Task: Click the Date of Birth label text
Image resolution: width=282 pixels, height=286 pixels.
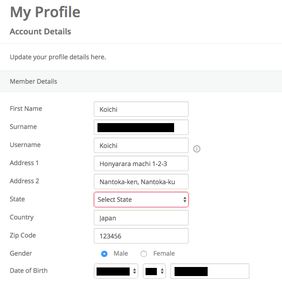Action: tap(29, 271)
